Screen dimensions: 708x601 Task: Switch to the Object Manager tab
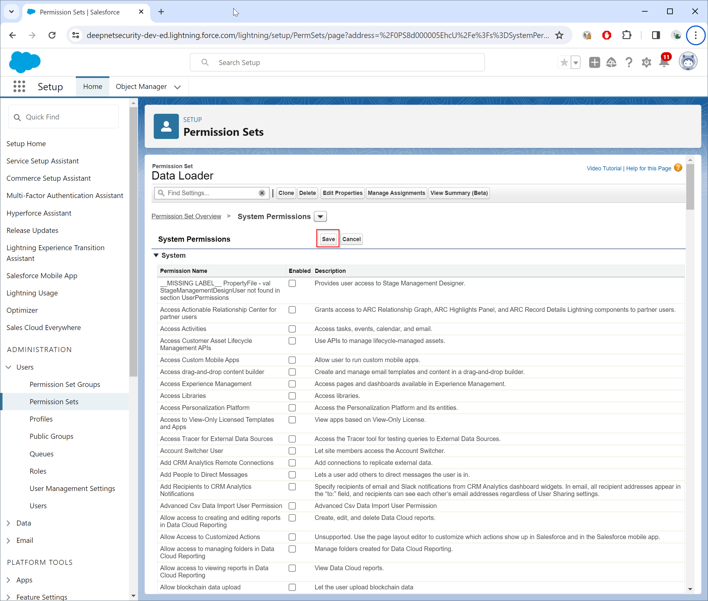tap(141, 86)
